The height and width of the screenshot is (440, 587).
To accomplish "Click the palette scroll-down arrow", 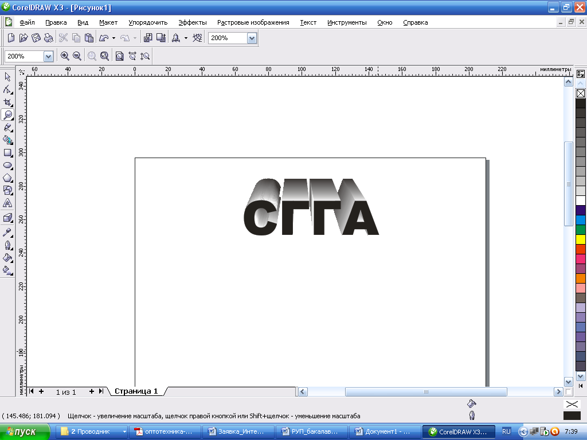I will pyautogui.click(x=581, y=376).
